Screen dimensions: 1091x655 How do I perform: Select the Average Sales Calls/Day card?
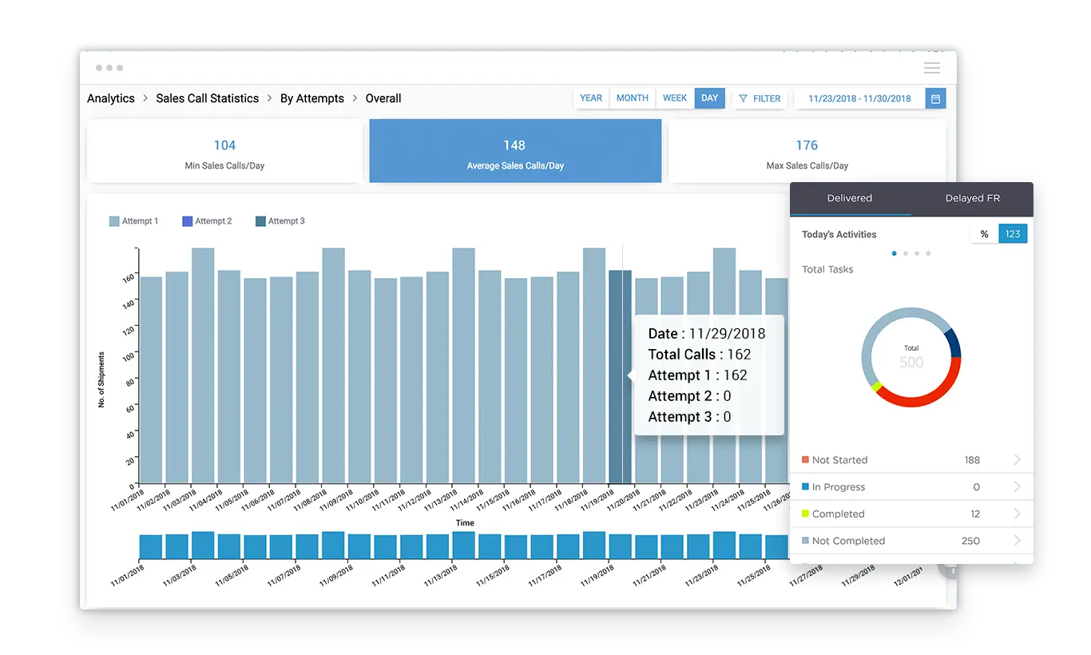(515, 151)
